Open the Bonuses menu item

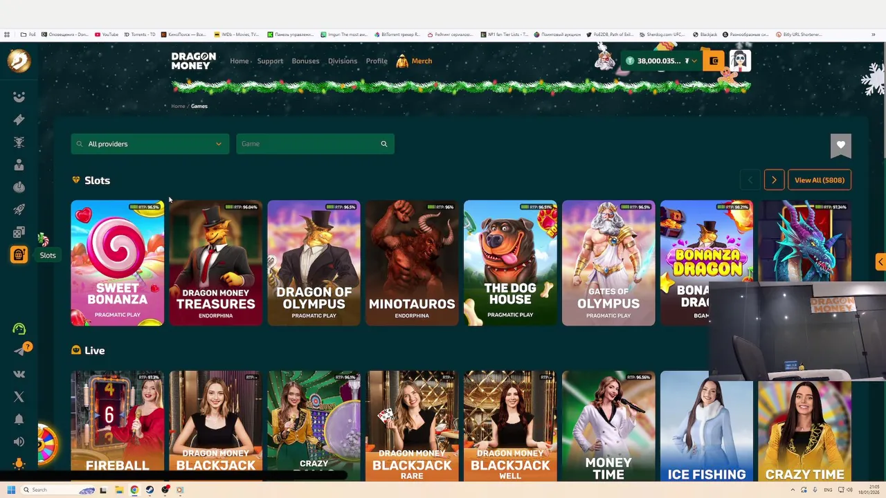point(305,61)
